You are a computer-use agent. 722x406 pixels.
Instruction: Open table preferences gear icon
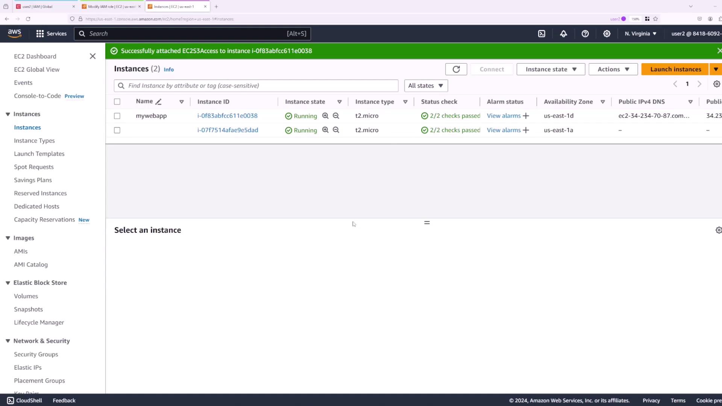pyautogui.click(x=717, y=84)
